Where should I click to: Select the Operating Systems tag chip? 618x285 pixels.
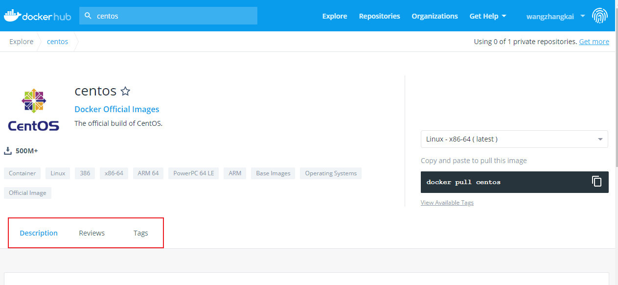point(331,173)
